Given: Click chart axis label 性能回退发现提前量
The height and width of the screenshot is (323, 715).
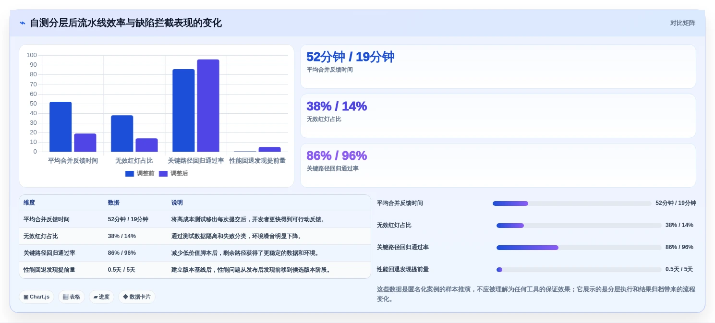Looking at the screenshot, I should (x=257, y=161).
